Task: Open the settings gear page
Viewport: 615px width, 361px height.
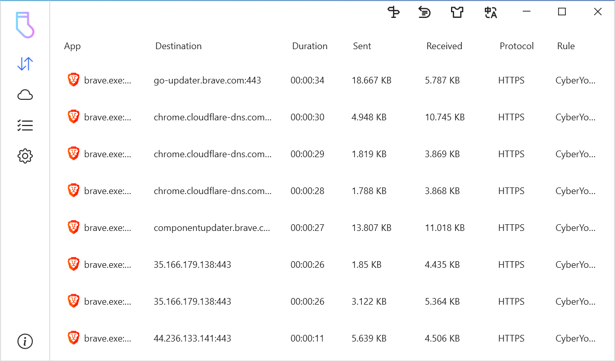Action: point(25,156)
